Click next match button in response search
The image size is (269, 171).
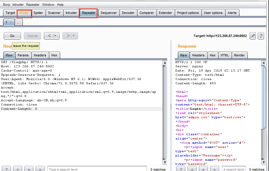pyautogui.click(x=215, y=169)
